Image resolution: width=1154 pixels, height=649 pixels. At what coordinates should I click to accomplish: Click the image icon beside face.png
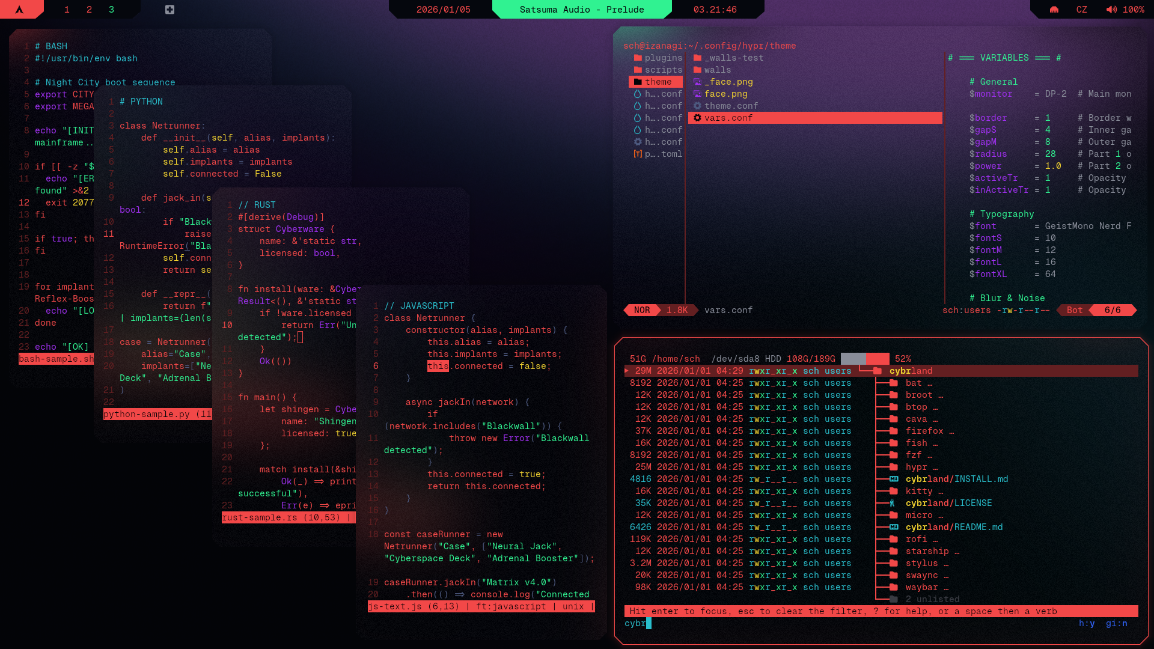point(697,94)
